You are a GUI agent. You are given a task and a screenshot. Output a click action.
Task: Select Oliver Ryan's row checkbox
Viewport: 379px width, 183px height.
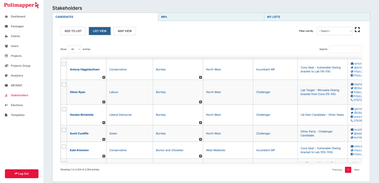(x=64, y=85)
